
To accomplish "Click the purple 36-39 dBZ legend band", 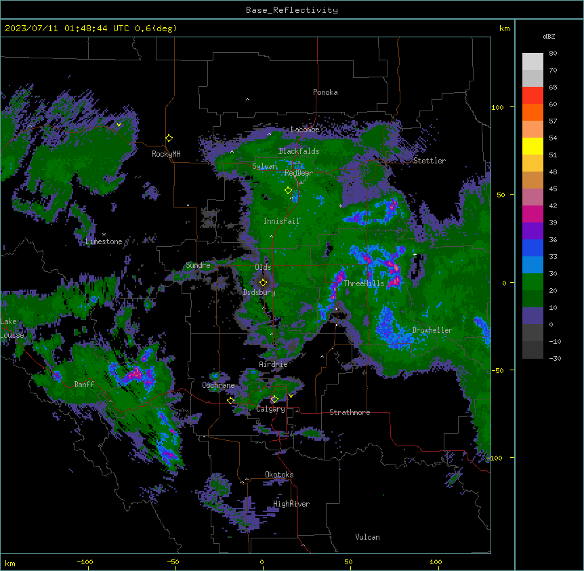I will pos(533,231).
